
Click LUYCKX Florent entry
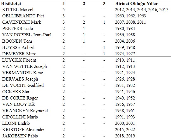pyautogui.click(x=19, y=60)
